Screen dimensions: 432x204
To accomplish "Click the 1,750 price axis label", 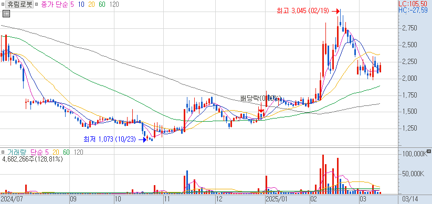I will click(409, 95).
